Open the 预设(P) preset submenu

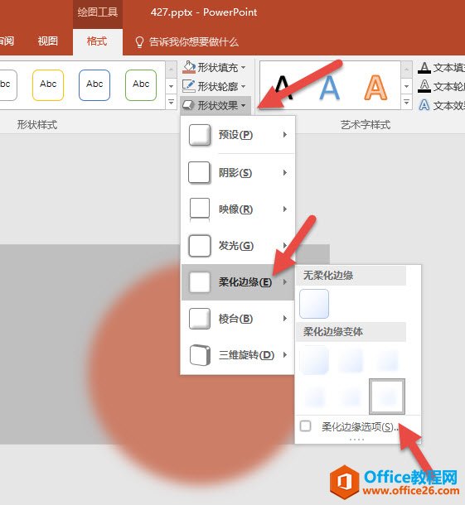tap(238, 135)
